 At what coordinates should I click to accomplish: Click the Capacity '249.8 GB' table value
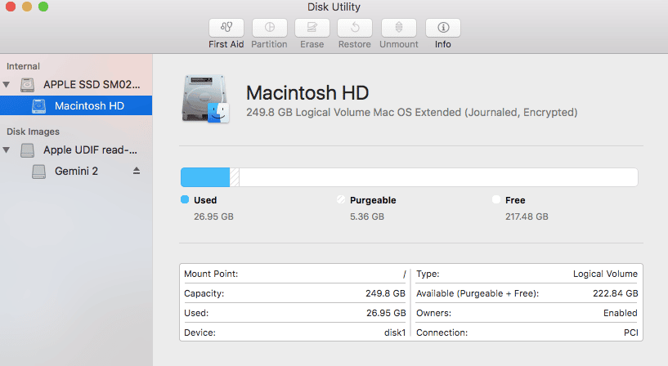[386, 293]
